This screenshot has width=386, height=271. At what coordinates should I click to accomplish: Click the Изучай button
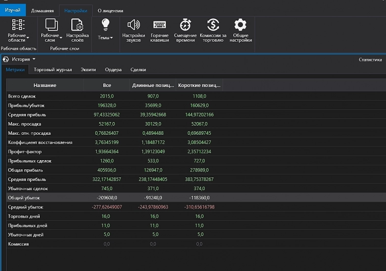tap(13, 10)
